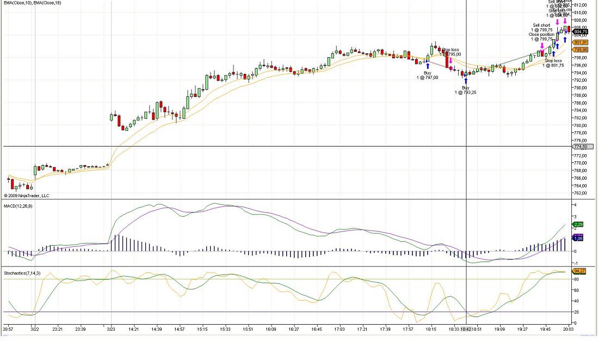Click the 20:03 time axis label

coord(568,329)
